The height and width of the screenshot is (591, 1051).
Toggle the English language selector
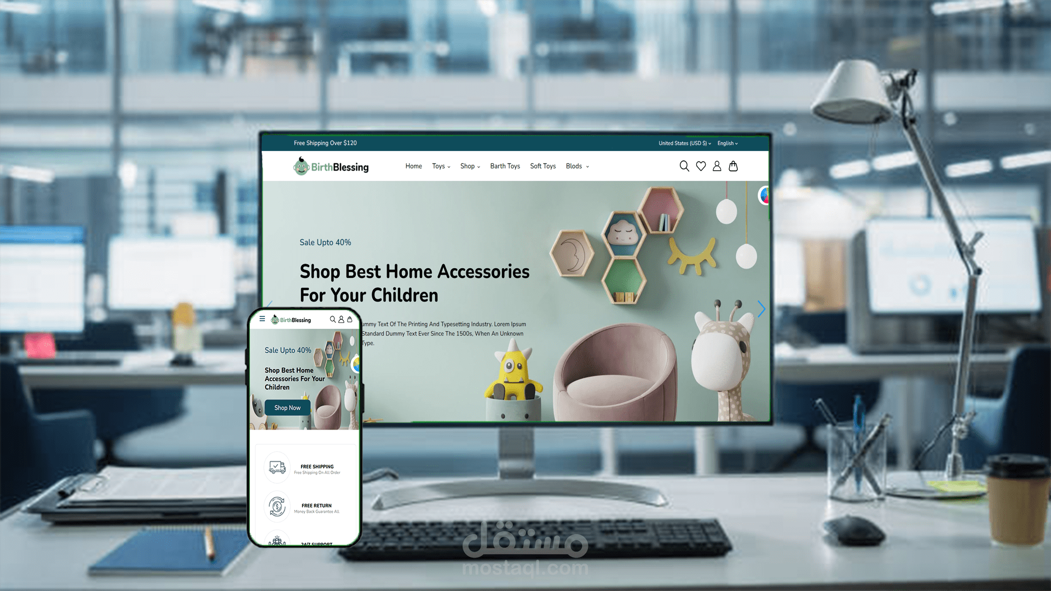(x=729, y=143)
